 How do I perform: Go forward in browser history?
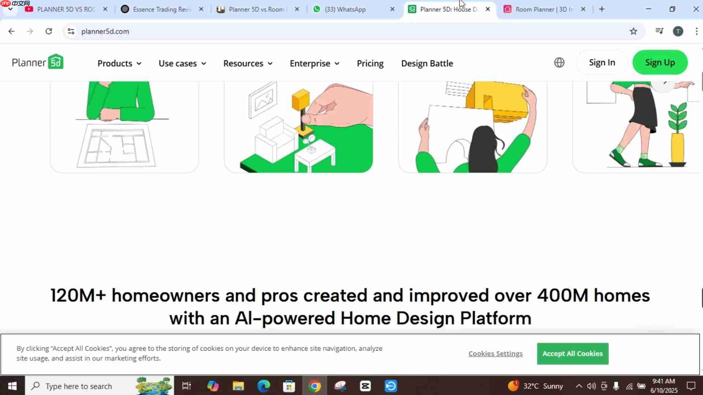pyautogui.click(x=30, y=31)
